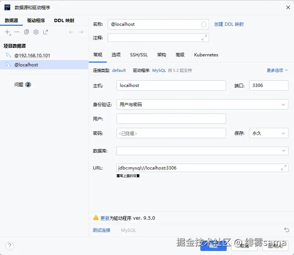The image size is (294, 255).
Task: Click the 主机 host field
Action: 171,85
